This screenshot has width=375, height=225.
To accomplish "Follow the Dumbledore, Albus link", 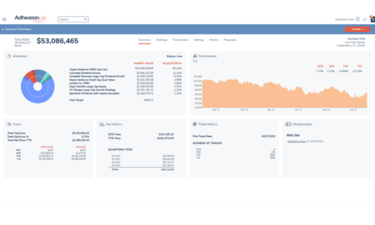I will click(x=296, y=142).
